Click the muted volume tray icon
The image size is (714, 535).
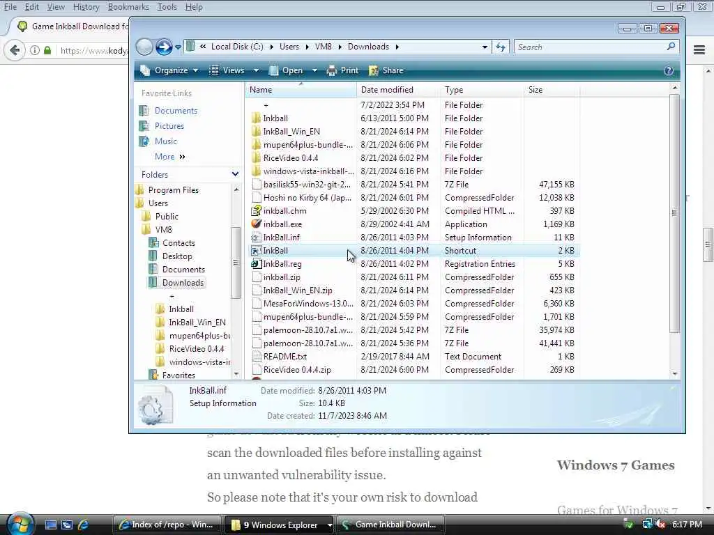(x=661, y=524)
